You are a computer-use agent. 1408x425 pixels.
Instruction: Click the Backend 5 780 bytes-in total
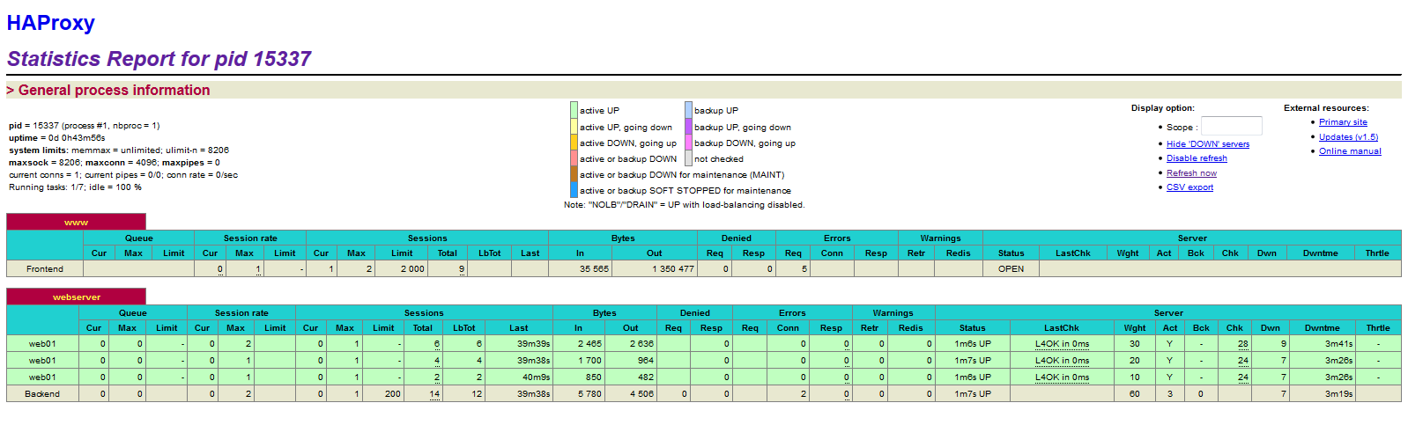click(590, 394)
